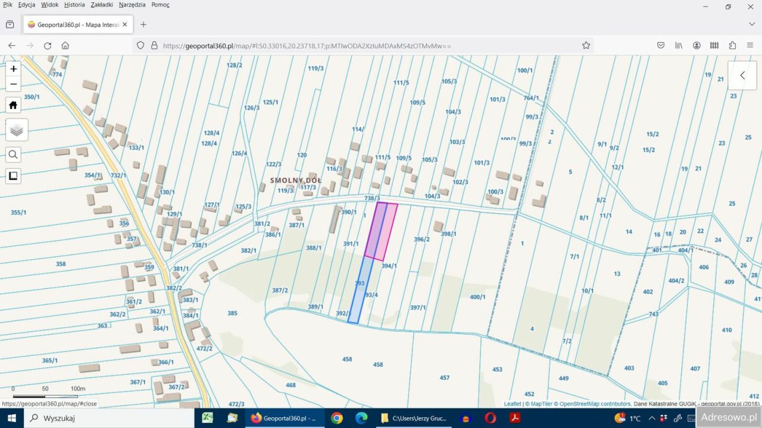Screen dimensions: 762x428
Task: Switch to the Geoportal360.pl Firefox taskbar button
Action: 285,418
